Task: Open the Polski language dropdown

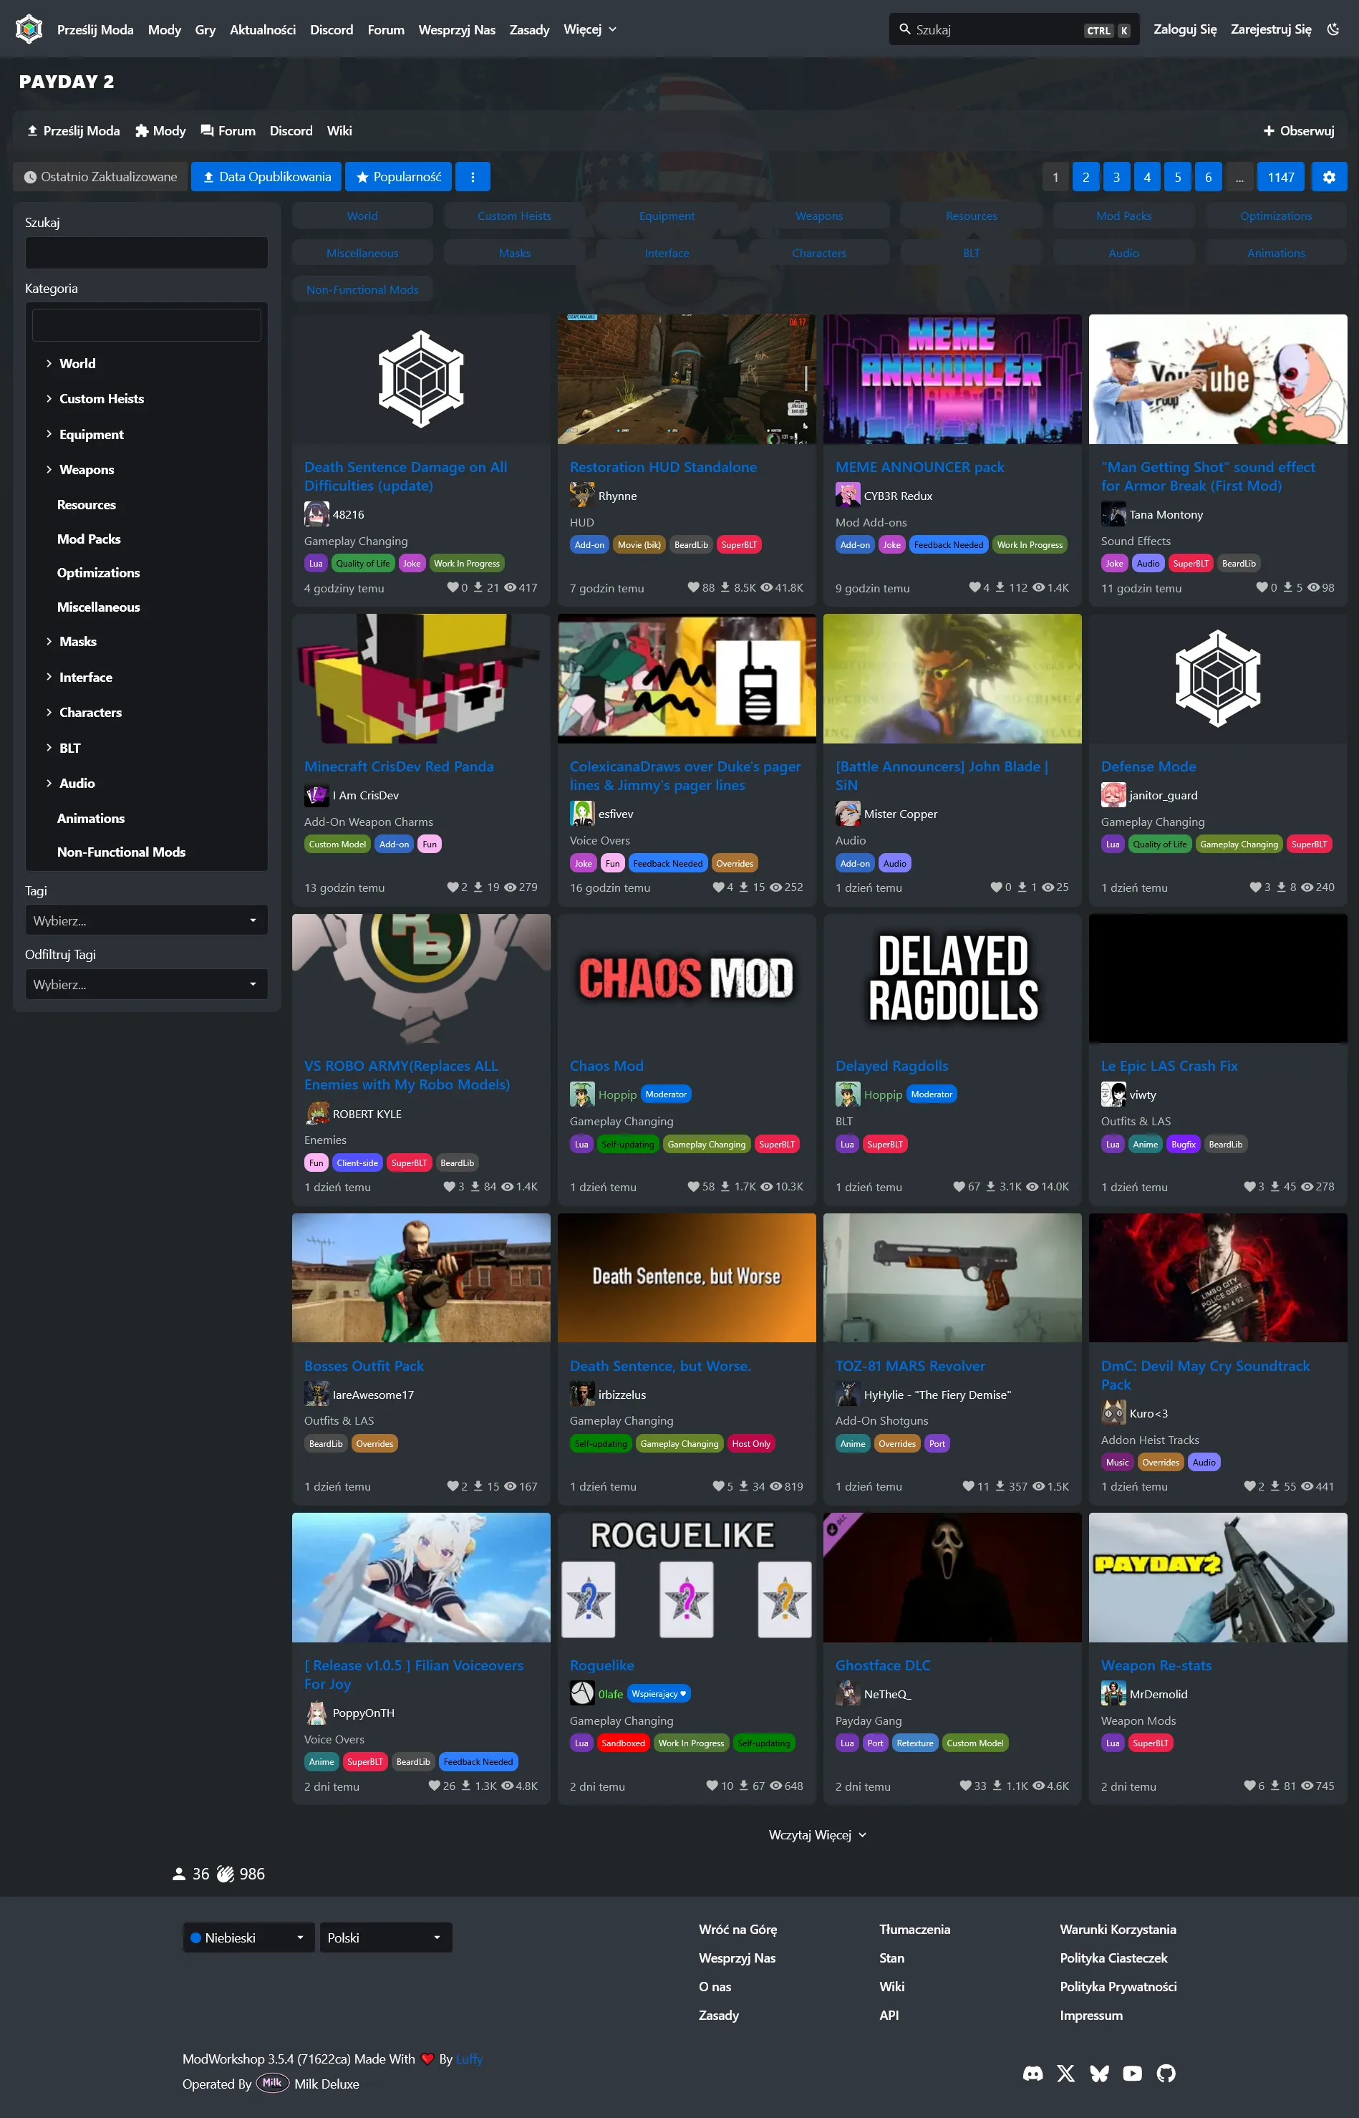Action: (x=386, y=1937)
